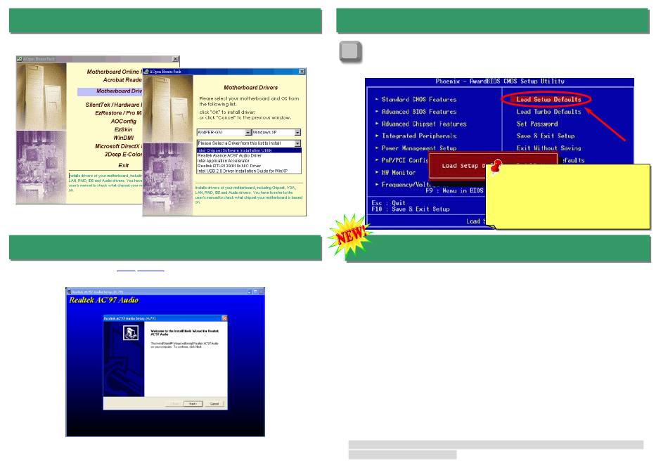Maximize the outer Realtek AC'97 Audio Setup window
Screen dimensions: 668x463
tap(256, 292)
